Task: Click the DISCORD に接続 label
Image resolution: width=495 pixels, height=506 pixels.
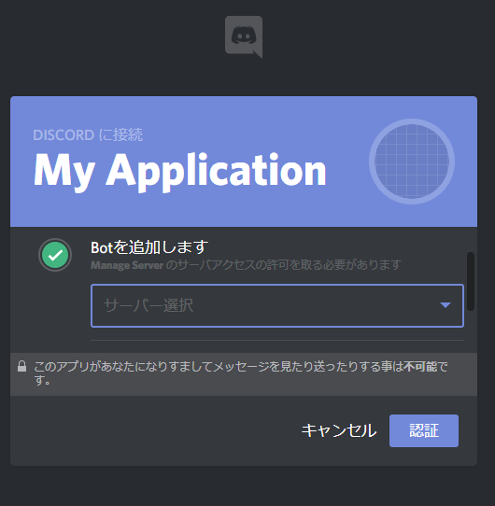Action: (x=88, y=134)
